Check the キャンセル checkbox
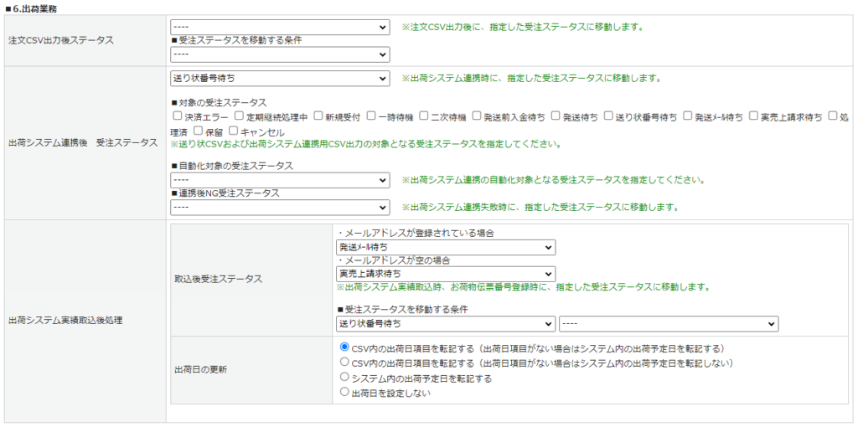Image resolution: width=858 pixels, height=427 pixels. pyautogui.click(x=234, y=131)
